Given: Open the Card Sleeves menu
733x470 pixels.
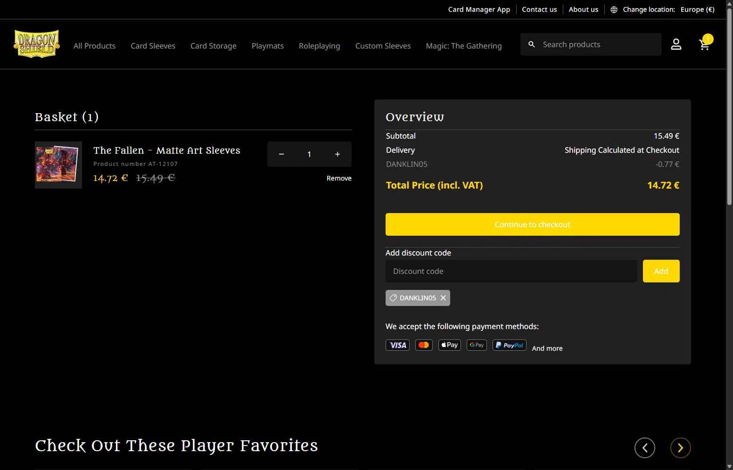Looking at the screenshot, I should coord(153,46).
